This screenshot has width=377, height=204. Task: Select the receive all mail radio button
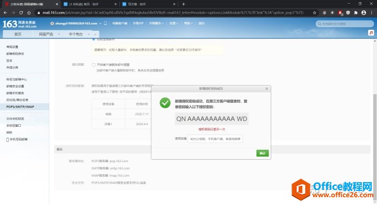(94, 39)
